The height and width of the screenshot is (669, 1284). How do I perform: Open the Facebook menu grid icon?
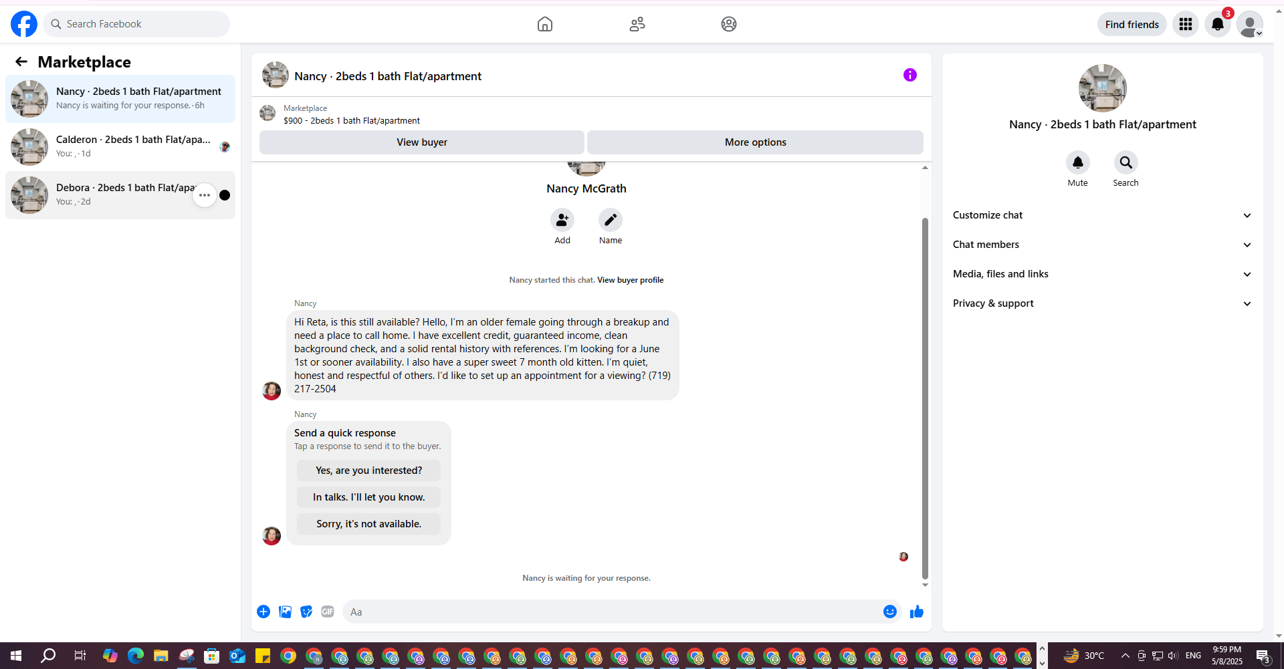pos(1186,24)
